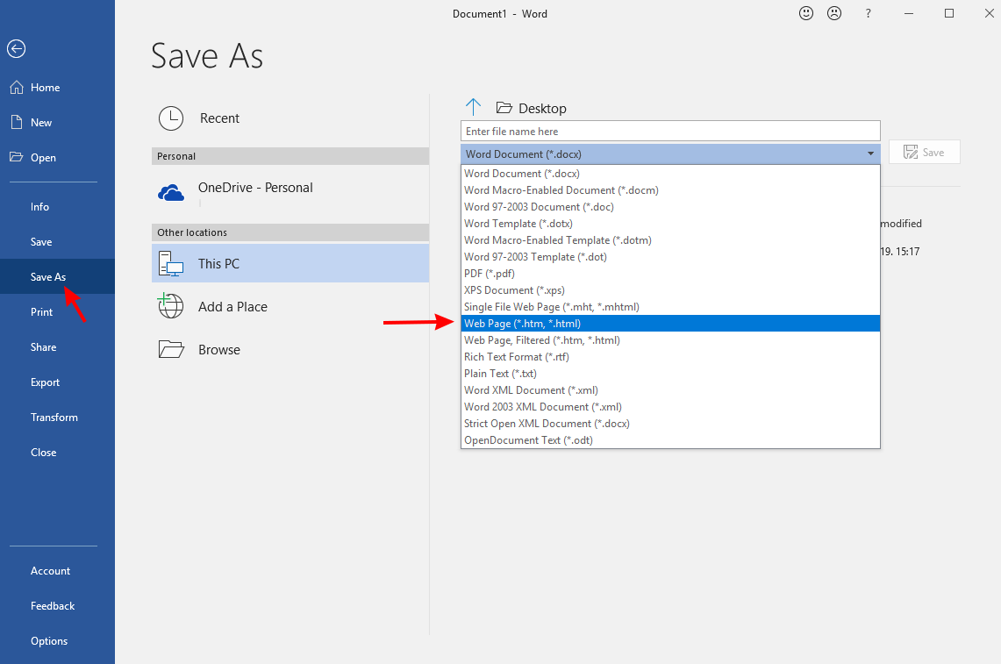Click the New document page icon
Screen dimensions: 1001x664
coord(17,122)
